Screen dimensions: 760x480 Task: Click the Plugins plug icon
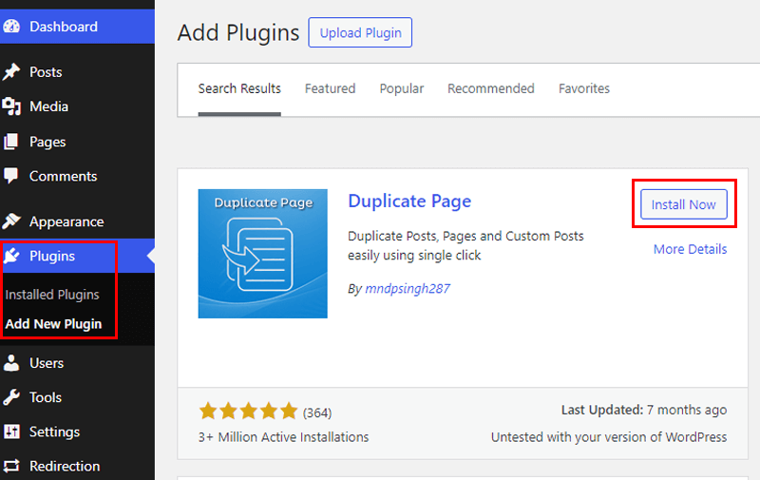(x=11, y=256)
